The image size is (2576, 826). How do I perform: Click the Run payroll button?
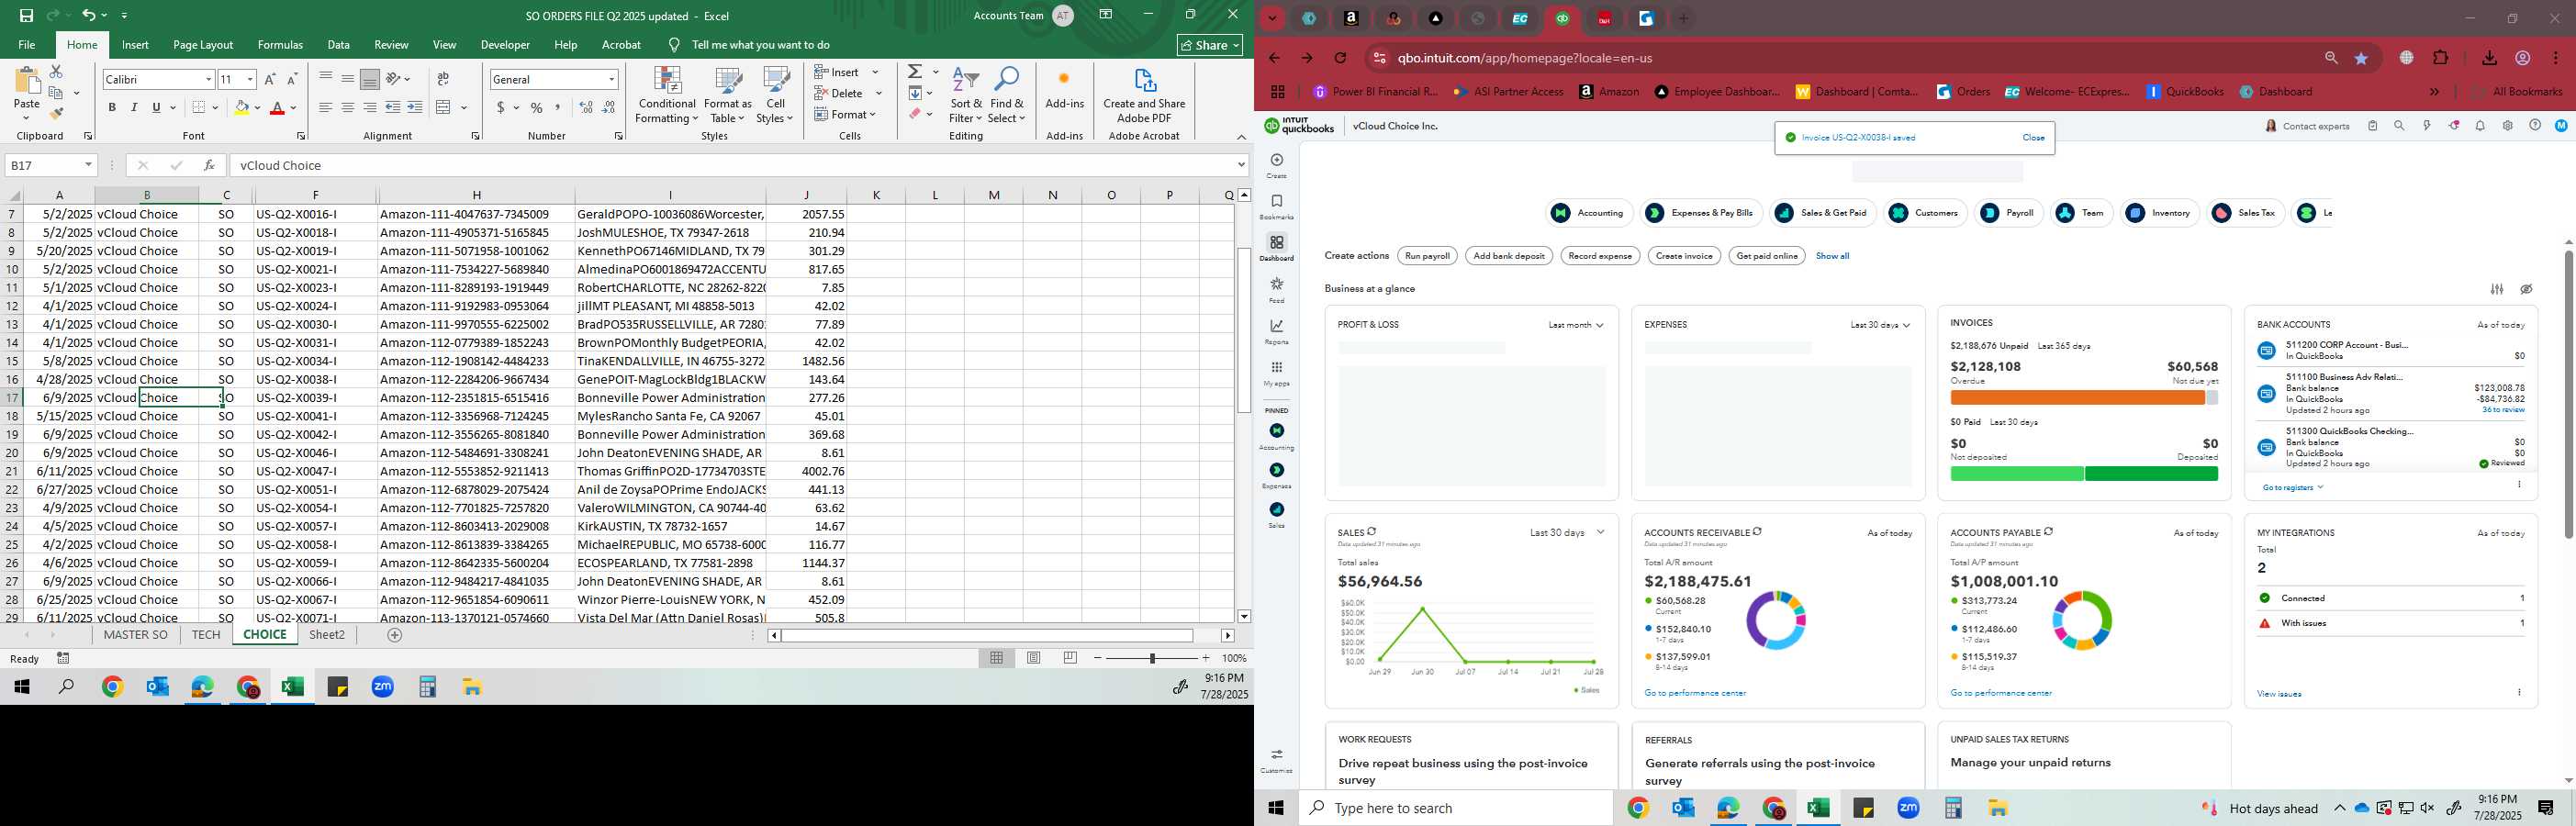click(1427, 256)
